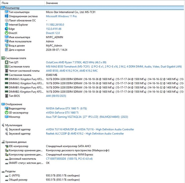
Task: Select the 2026-09-07 / 14:24 date value
Action: point(56,50)
